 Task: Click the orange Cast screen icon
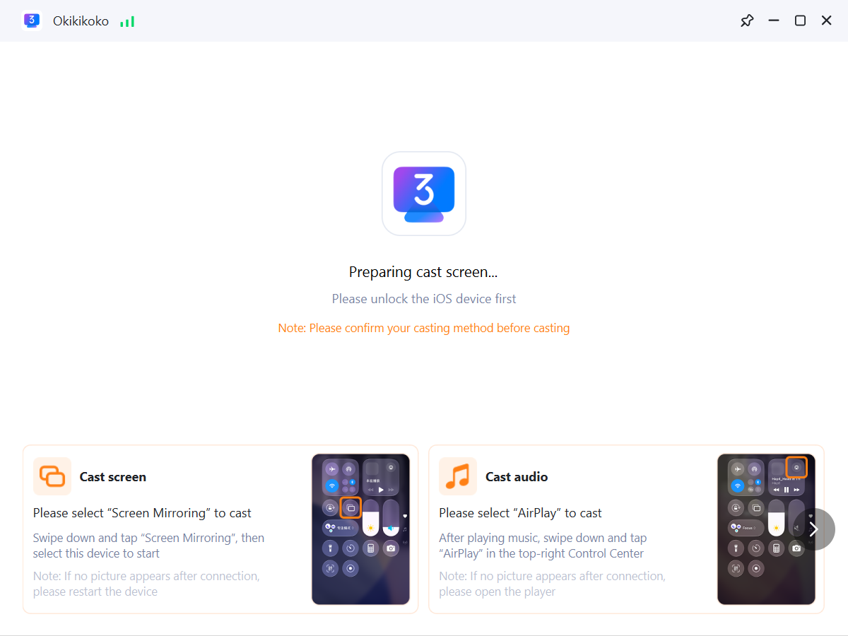52,476
